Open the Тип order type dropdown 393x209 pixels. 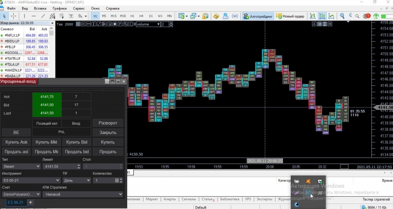pyautogui.click(x=21, y=166)
